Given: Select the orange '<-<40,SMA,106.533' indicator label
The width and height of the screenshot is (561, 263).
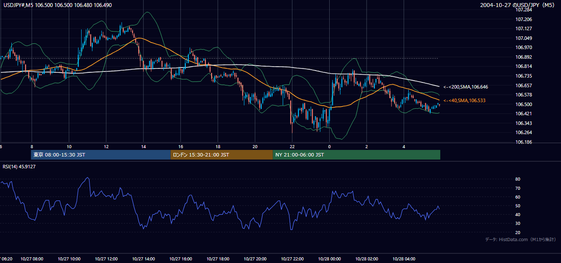Looking at the screenshot, I should (x=465, y=101).
